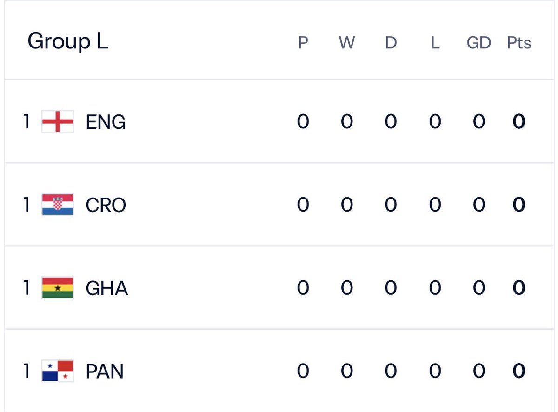
Task: Open the ENG team link
Action: [x=106, y=122]
